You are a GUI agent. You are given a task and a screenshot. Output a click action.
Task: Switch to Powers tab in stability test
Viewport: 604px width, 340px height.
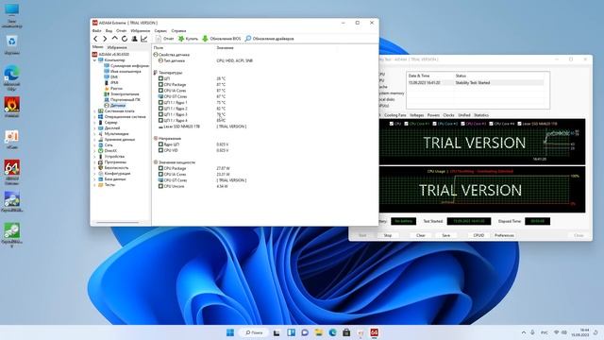pyautogui.click(x=433, y=115)
